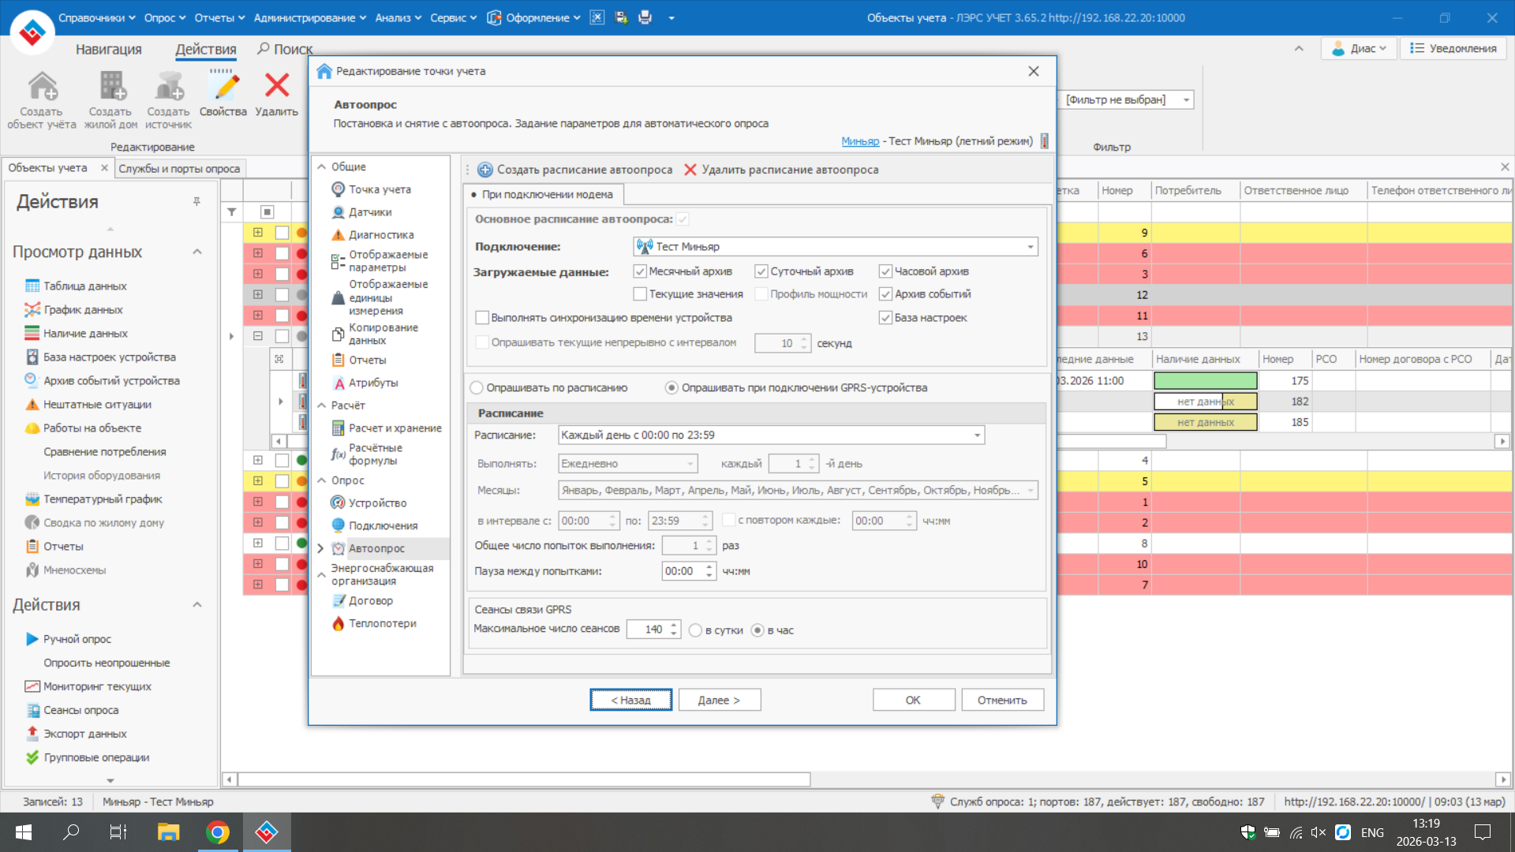Click Удалить расписание автоопроса button
This screenshot has width=1515, height=852.
pyautogui.click(x=781, y=170)
